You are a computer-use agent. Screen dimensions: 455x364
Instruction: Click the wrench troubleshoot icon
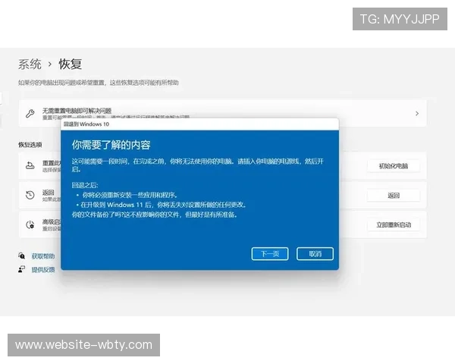tap(30, 113)
